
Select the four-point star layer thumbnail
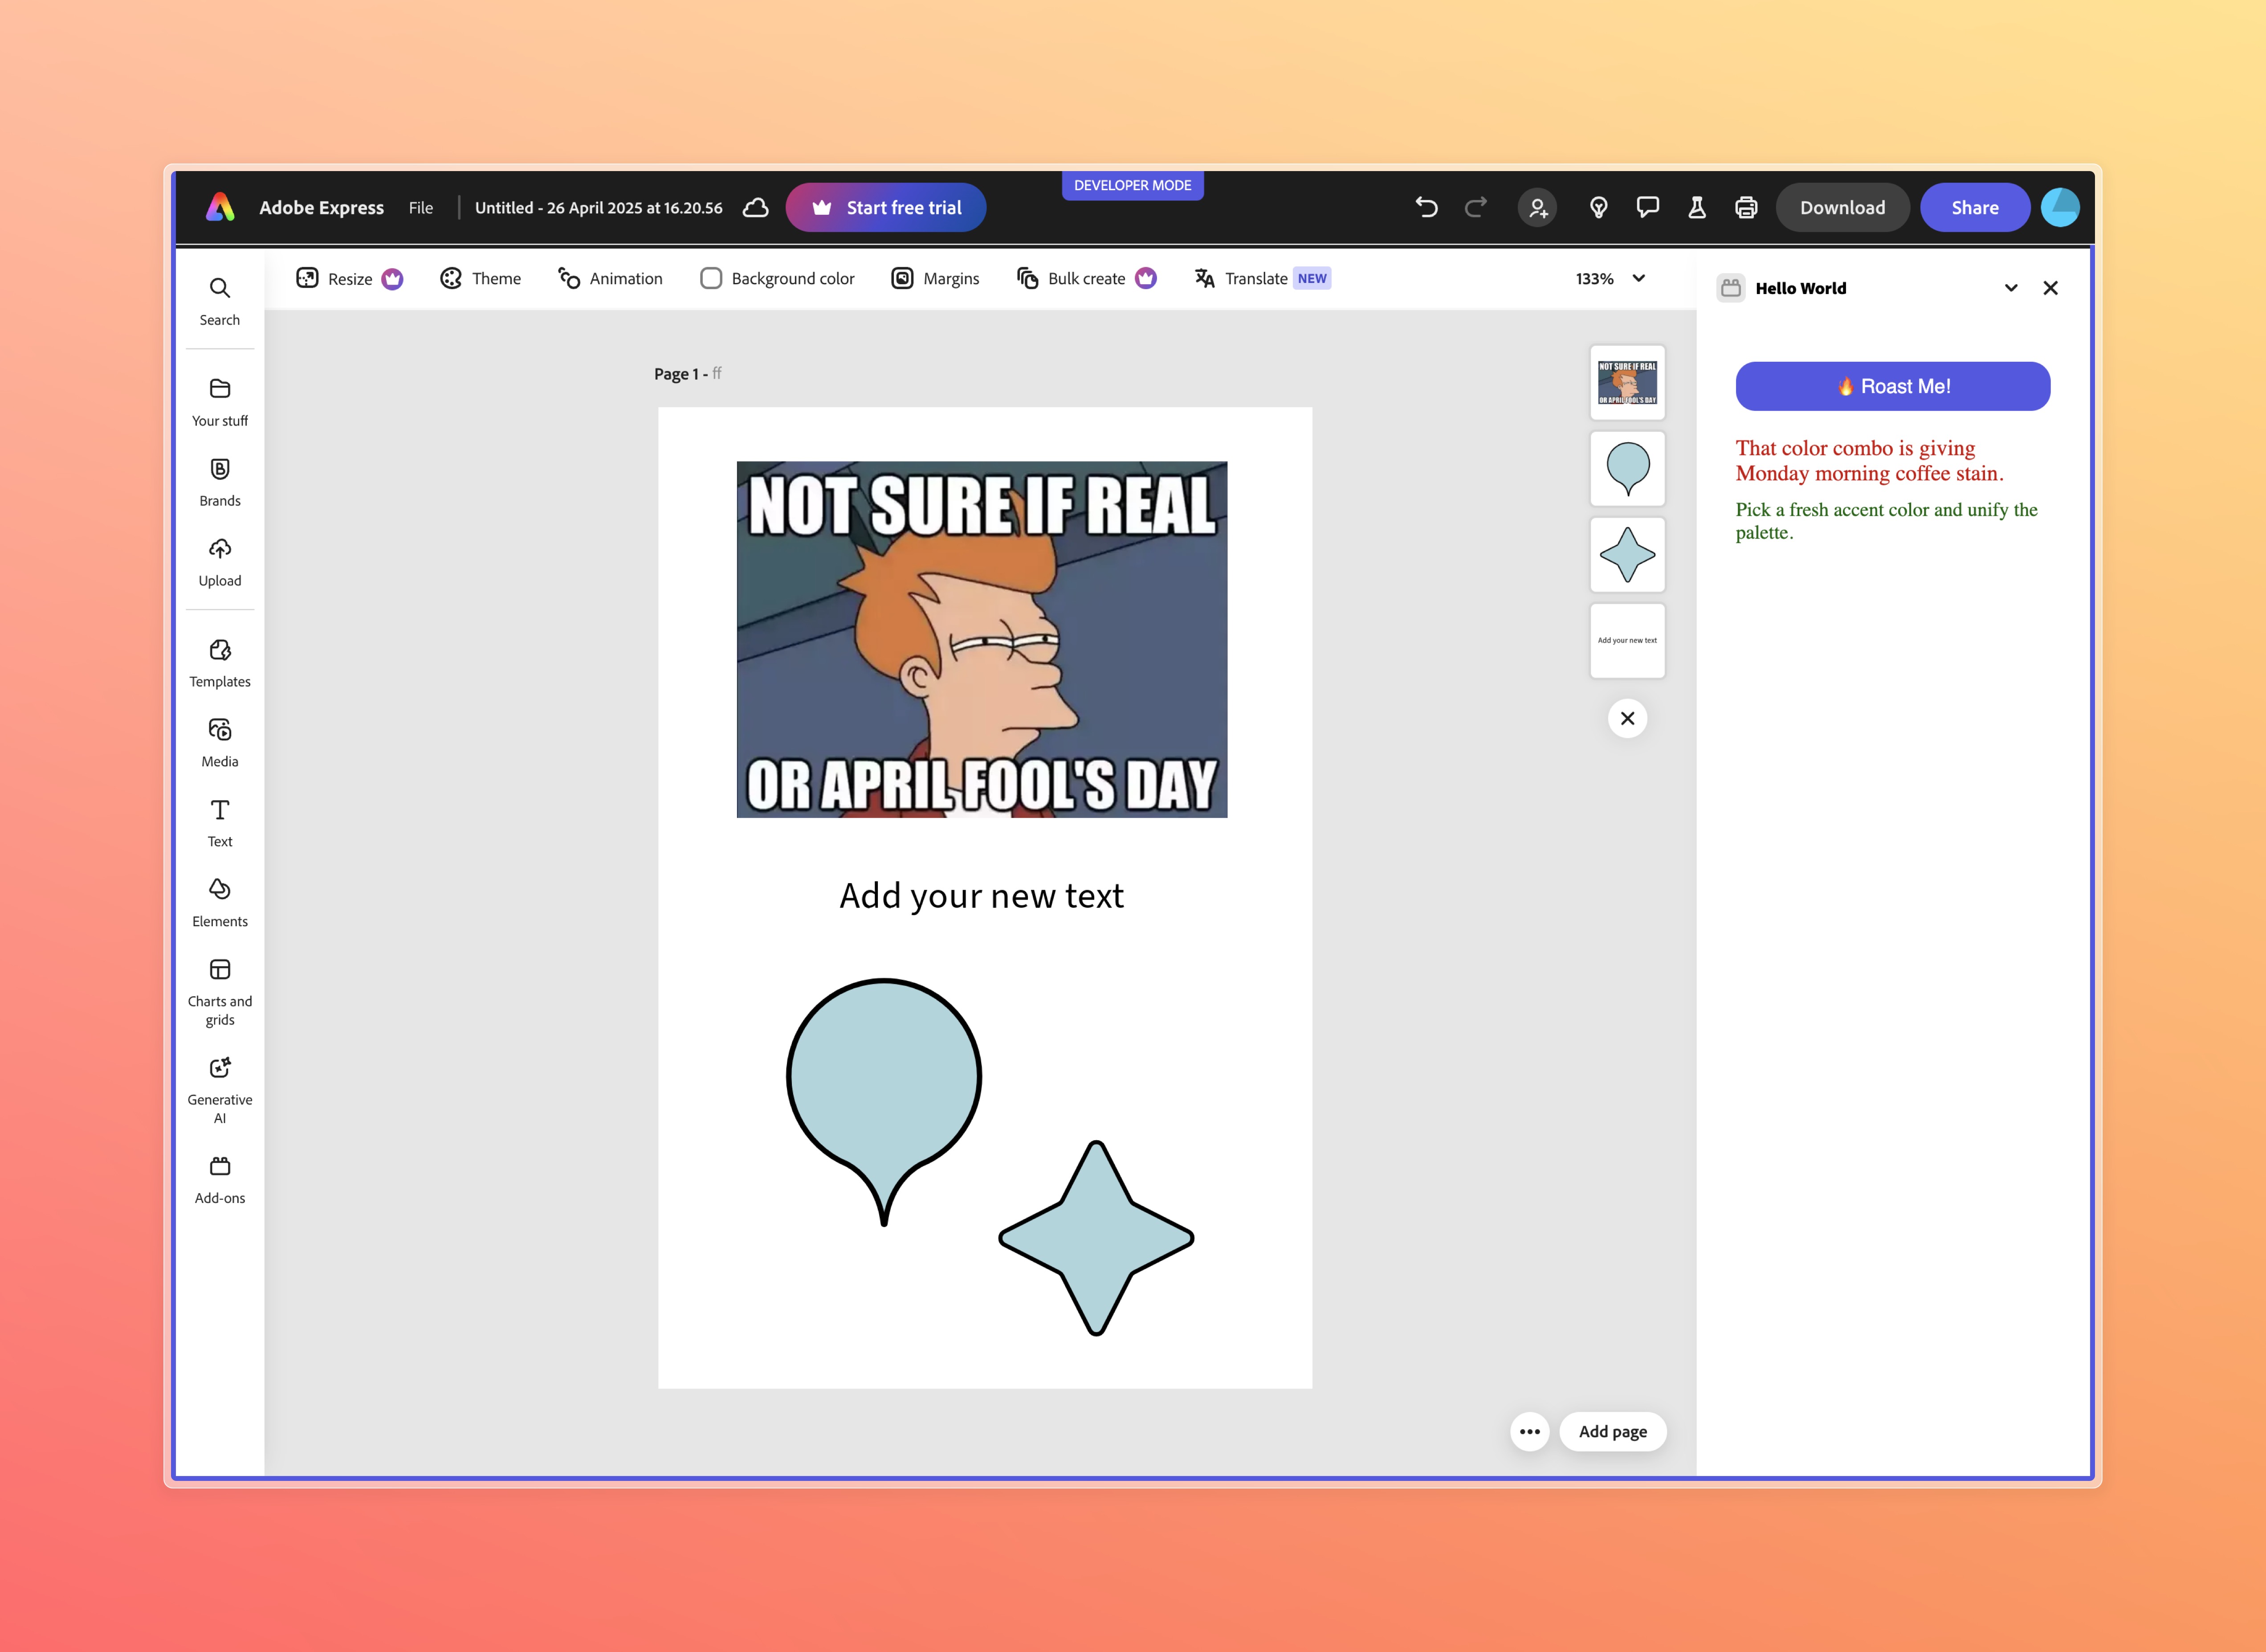pos(1627,554)
